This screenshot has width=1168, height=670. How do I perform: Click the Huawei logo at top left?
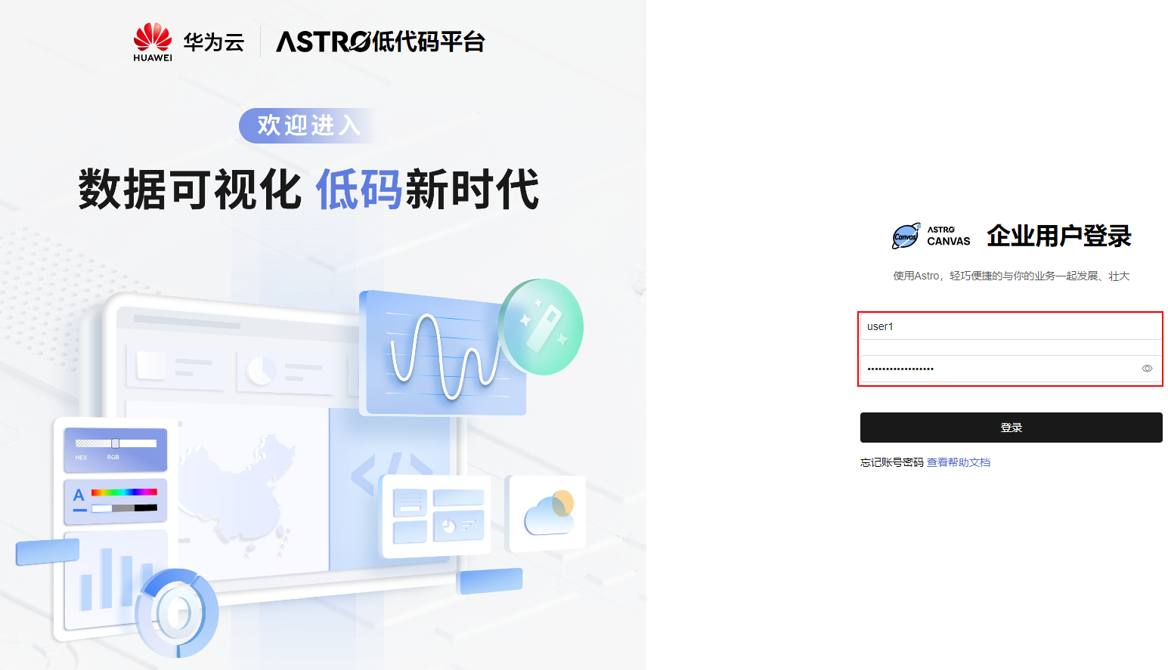point(153,42)
